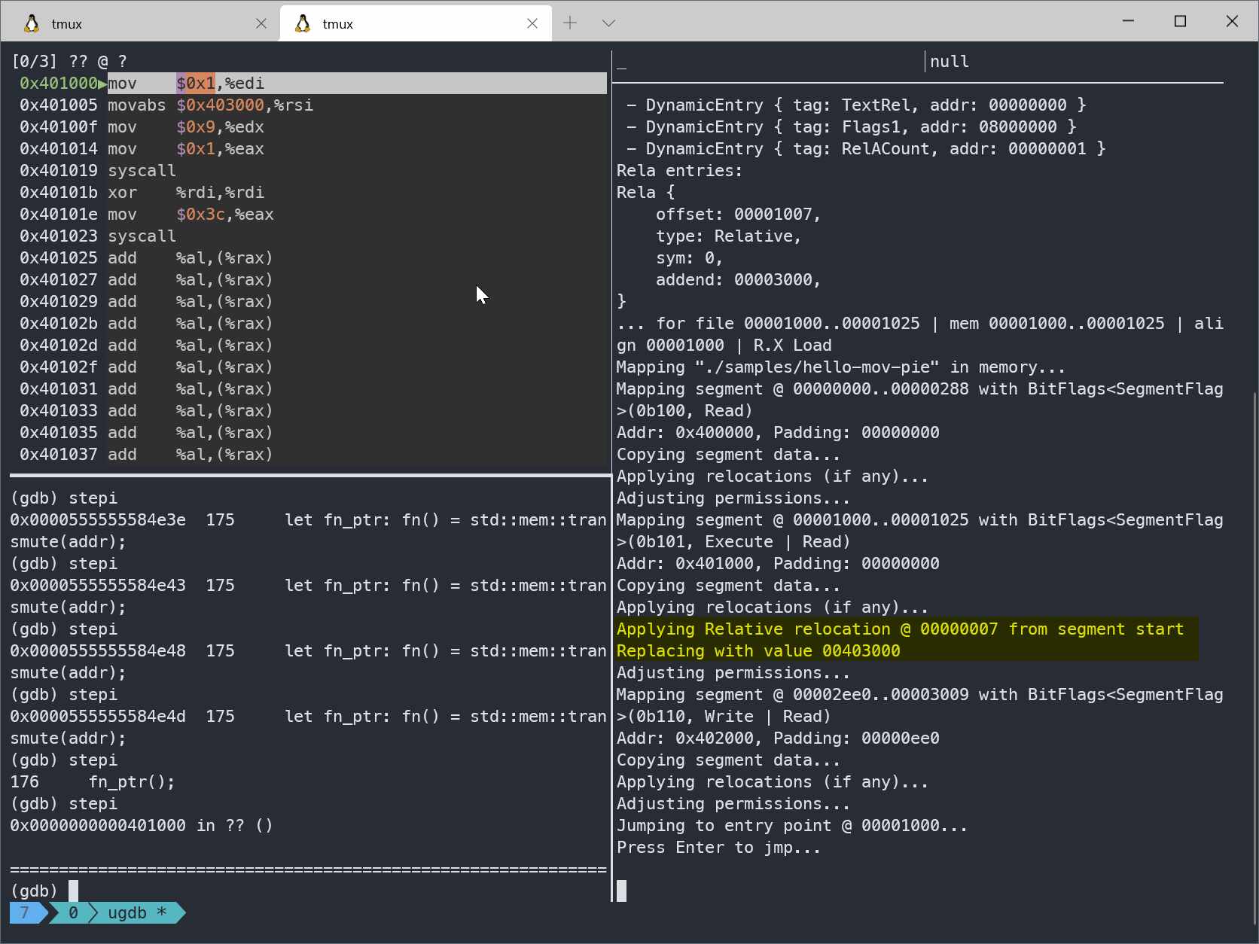Switch to the first tmux tab
This screenshot has height=944, width=1259.
pos(136,24)
